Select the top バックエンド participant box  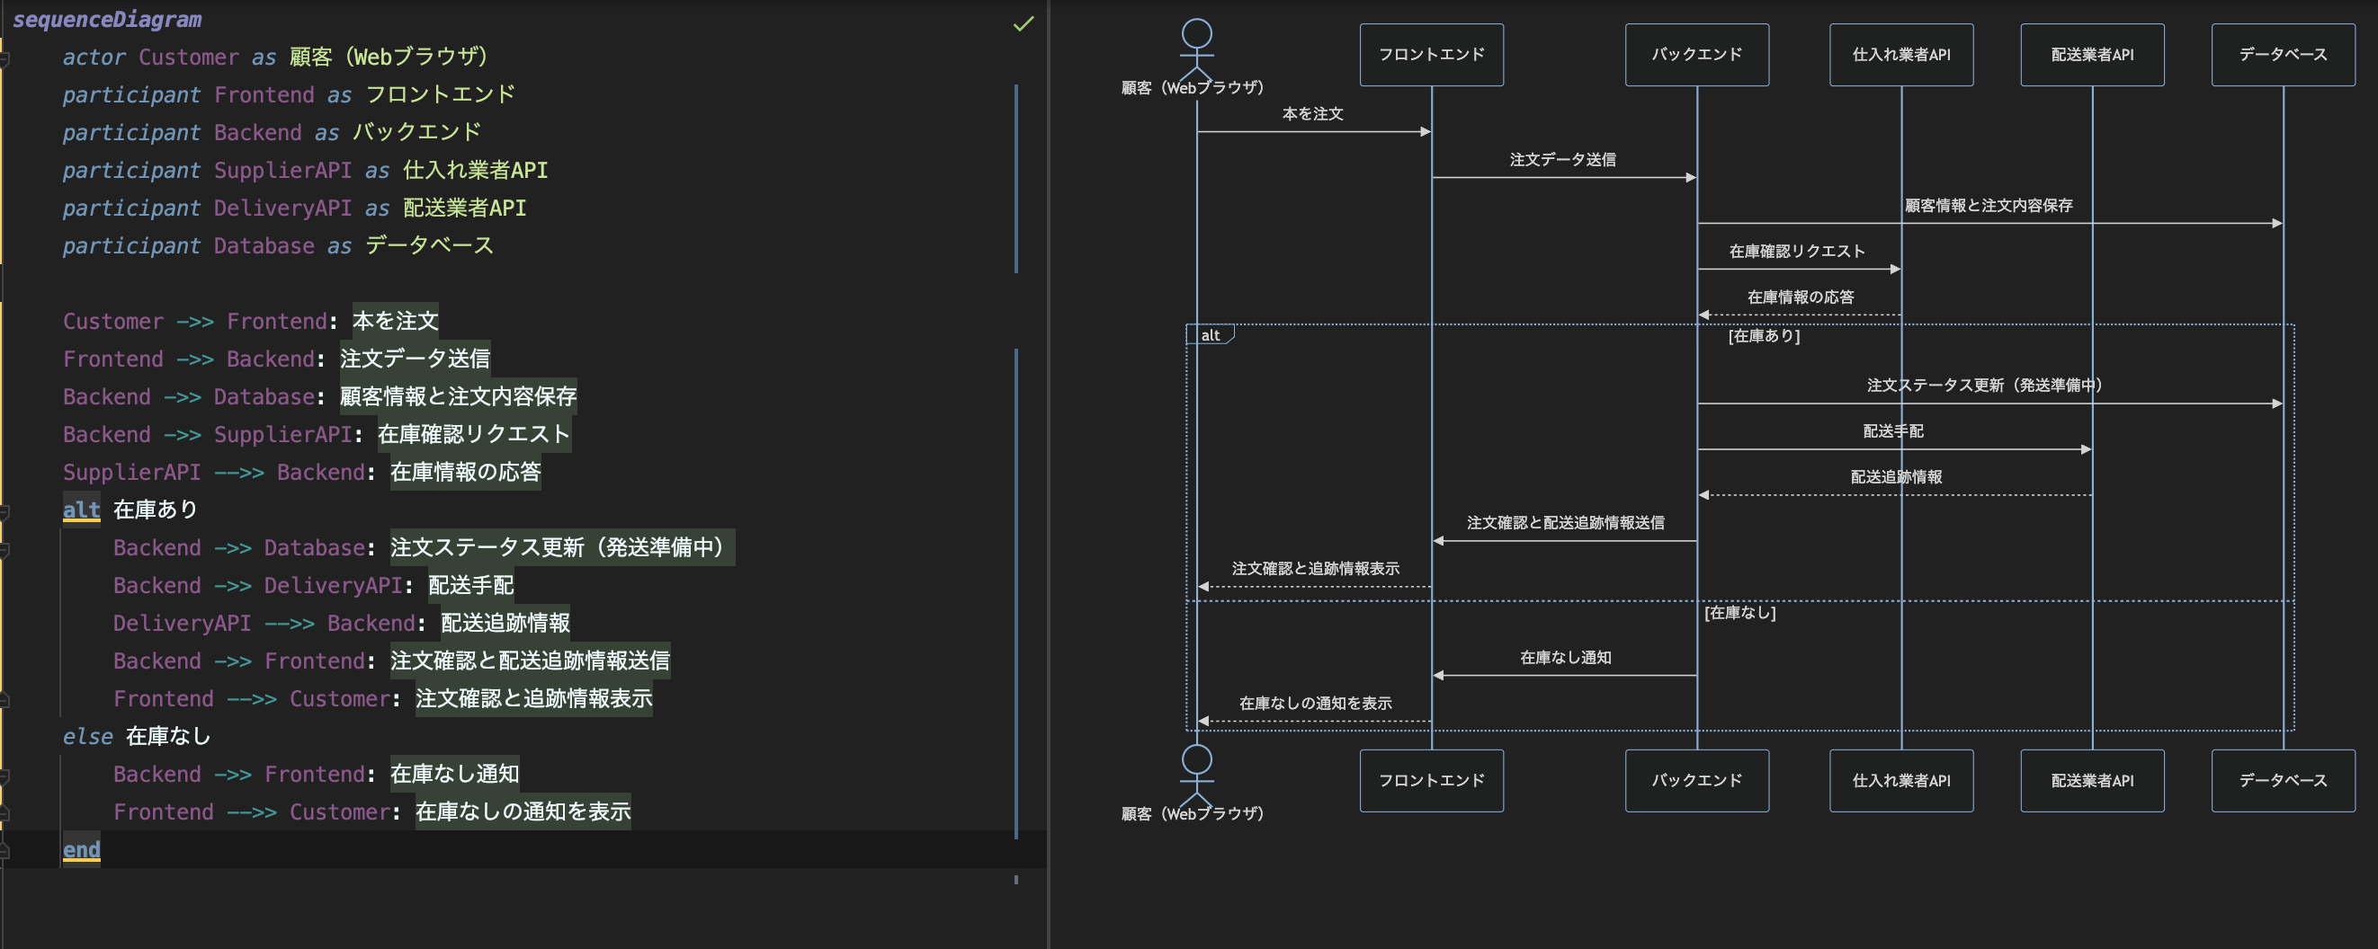[1695, 56]
